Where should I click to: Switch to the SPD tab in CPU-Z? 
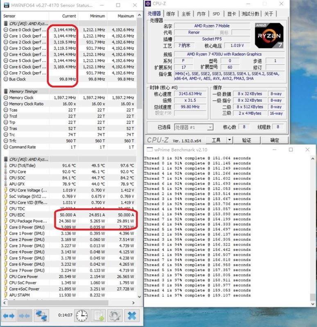pyautogui.click(x=216, y=14)
